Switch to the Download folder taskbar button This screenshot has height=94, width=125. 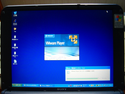(30, 85)
